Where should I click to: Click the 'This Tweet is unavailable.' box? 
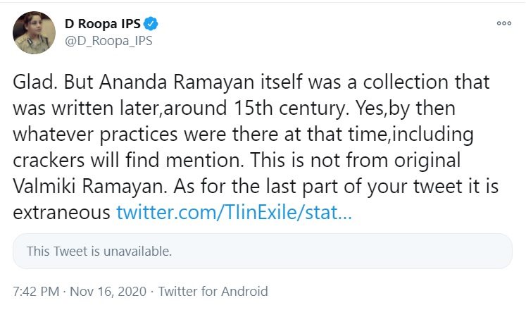(261, 251)
